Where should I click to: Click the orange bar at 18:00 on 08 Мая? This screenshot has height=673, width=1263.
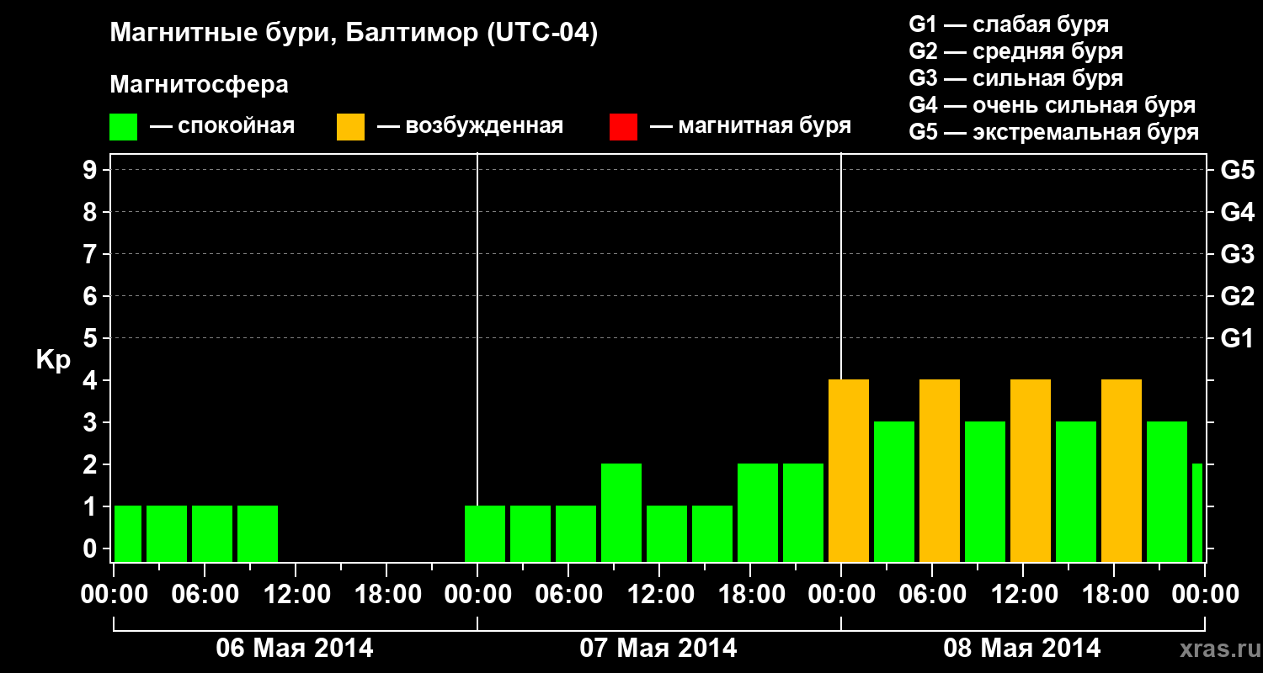tap(1122, 470)
